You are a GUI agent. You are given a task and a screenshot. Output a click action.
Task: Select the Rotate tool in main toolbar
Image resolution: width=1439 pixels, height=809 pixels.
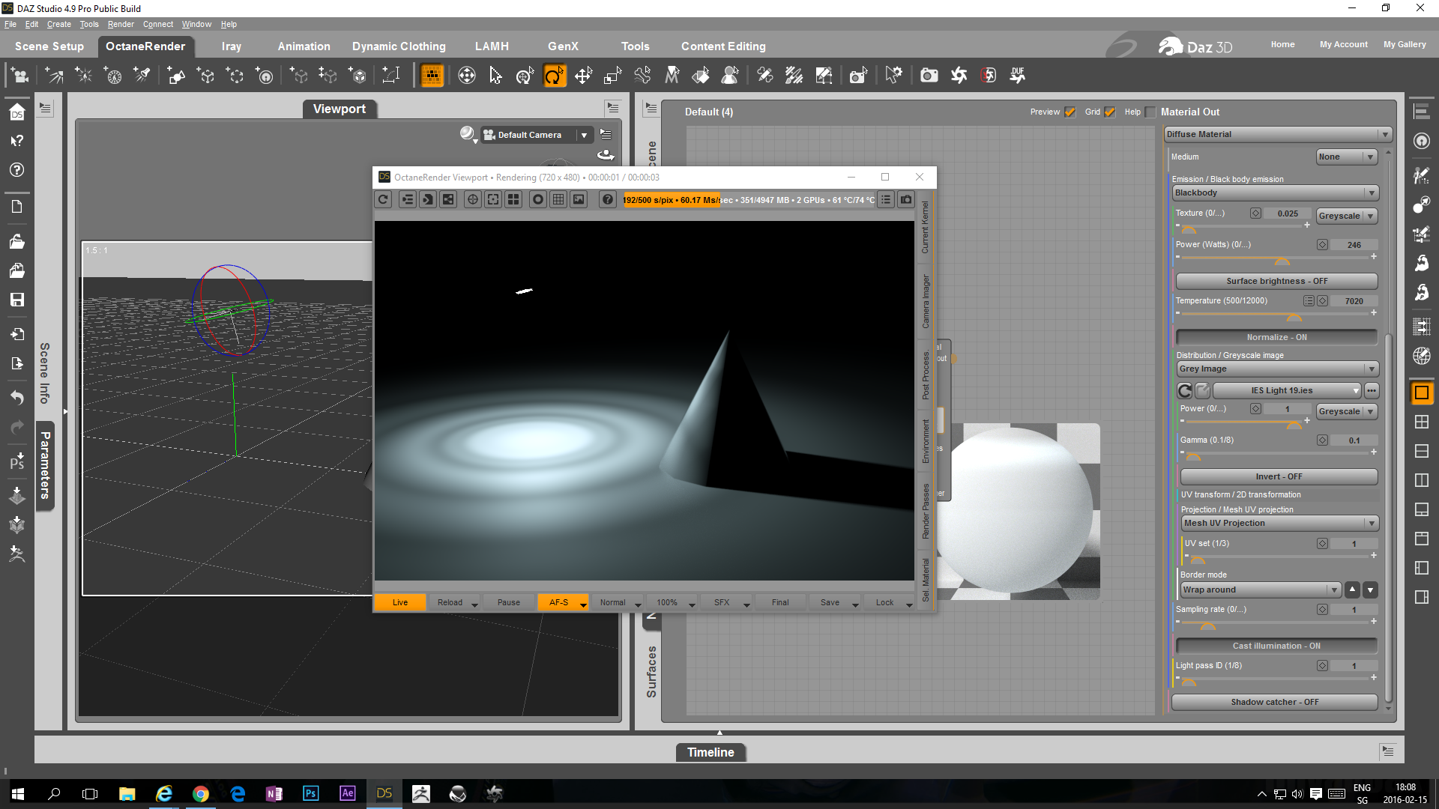click(x=554, y=76)
